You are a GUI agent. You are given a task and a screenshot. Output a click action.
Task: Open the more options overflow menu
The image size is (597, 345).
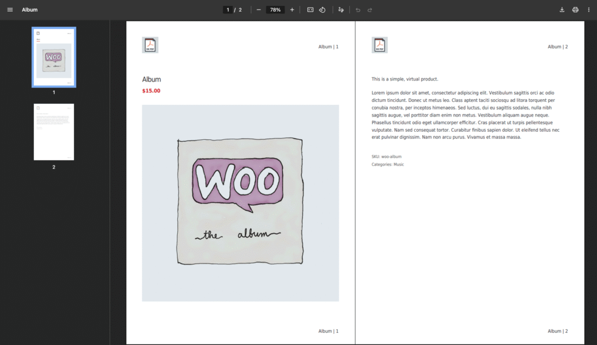point(589,9)
